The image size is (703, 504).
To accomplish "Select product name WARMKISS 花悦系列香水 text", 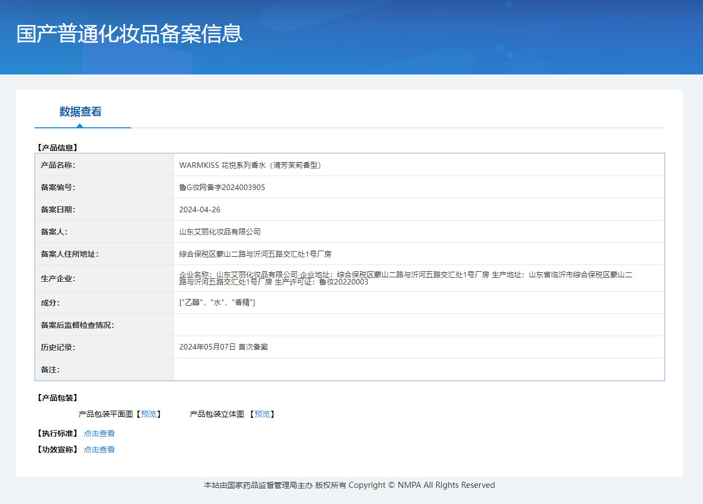I will click(x=251, y=165).
